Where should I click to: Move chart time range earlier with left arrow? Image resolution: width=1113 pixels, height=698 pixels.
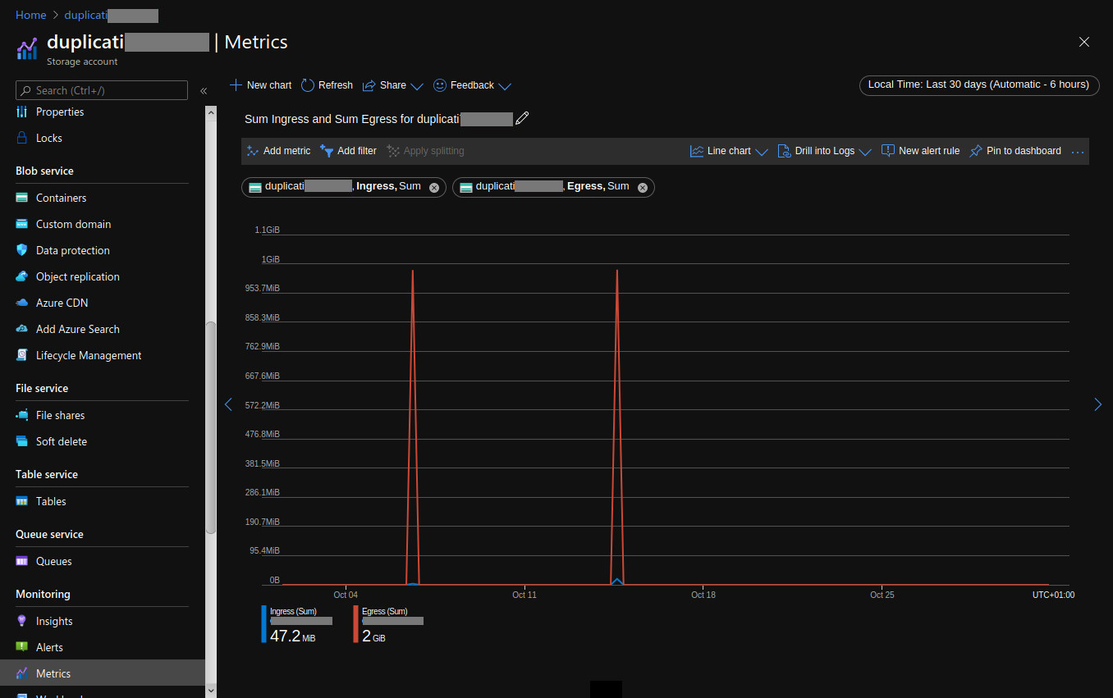point(228,404)
